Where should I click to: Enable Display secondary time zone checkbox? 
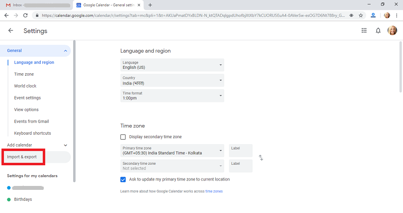pos(123,137)
